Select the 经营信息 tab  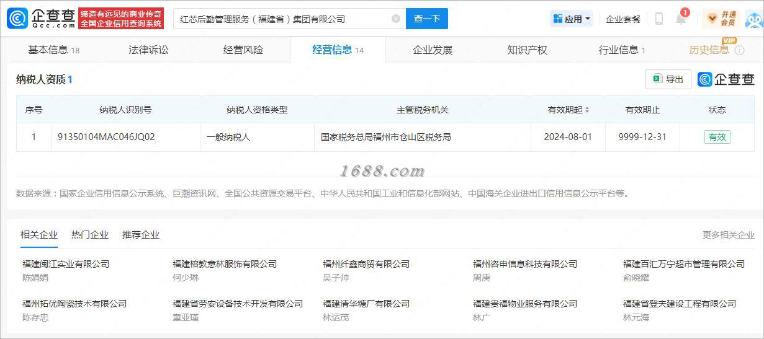pos(338,50)
